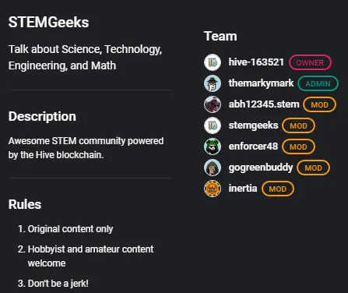Screen dimensions: 348x293
Task: Open themarkymark profile link
Action: click(261, 83)
